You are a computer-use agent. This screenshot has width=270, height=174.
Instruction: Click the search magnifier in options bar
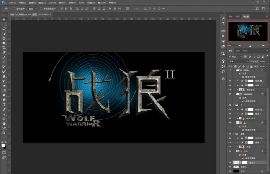click(x=257, y=8)
